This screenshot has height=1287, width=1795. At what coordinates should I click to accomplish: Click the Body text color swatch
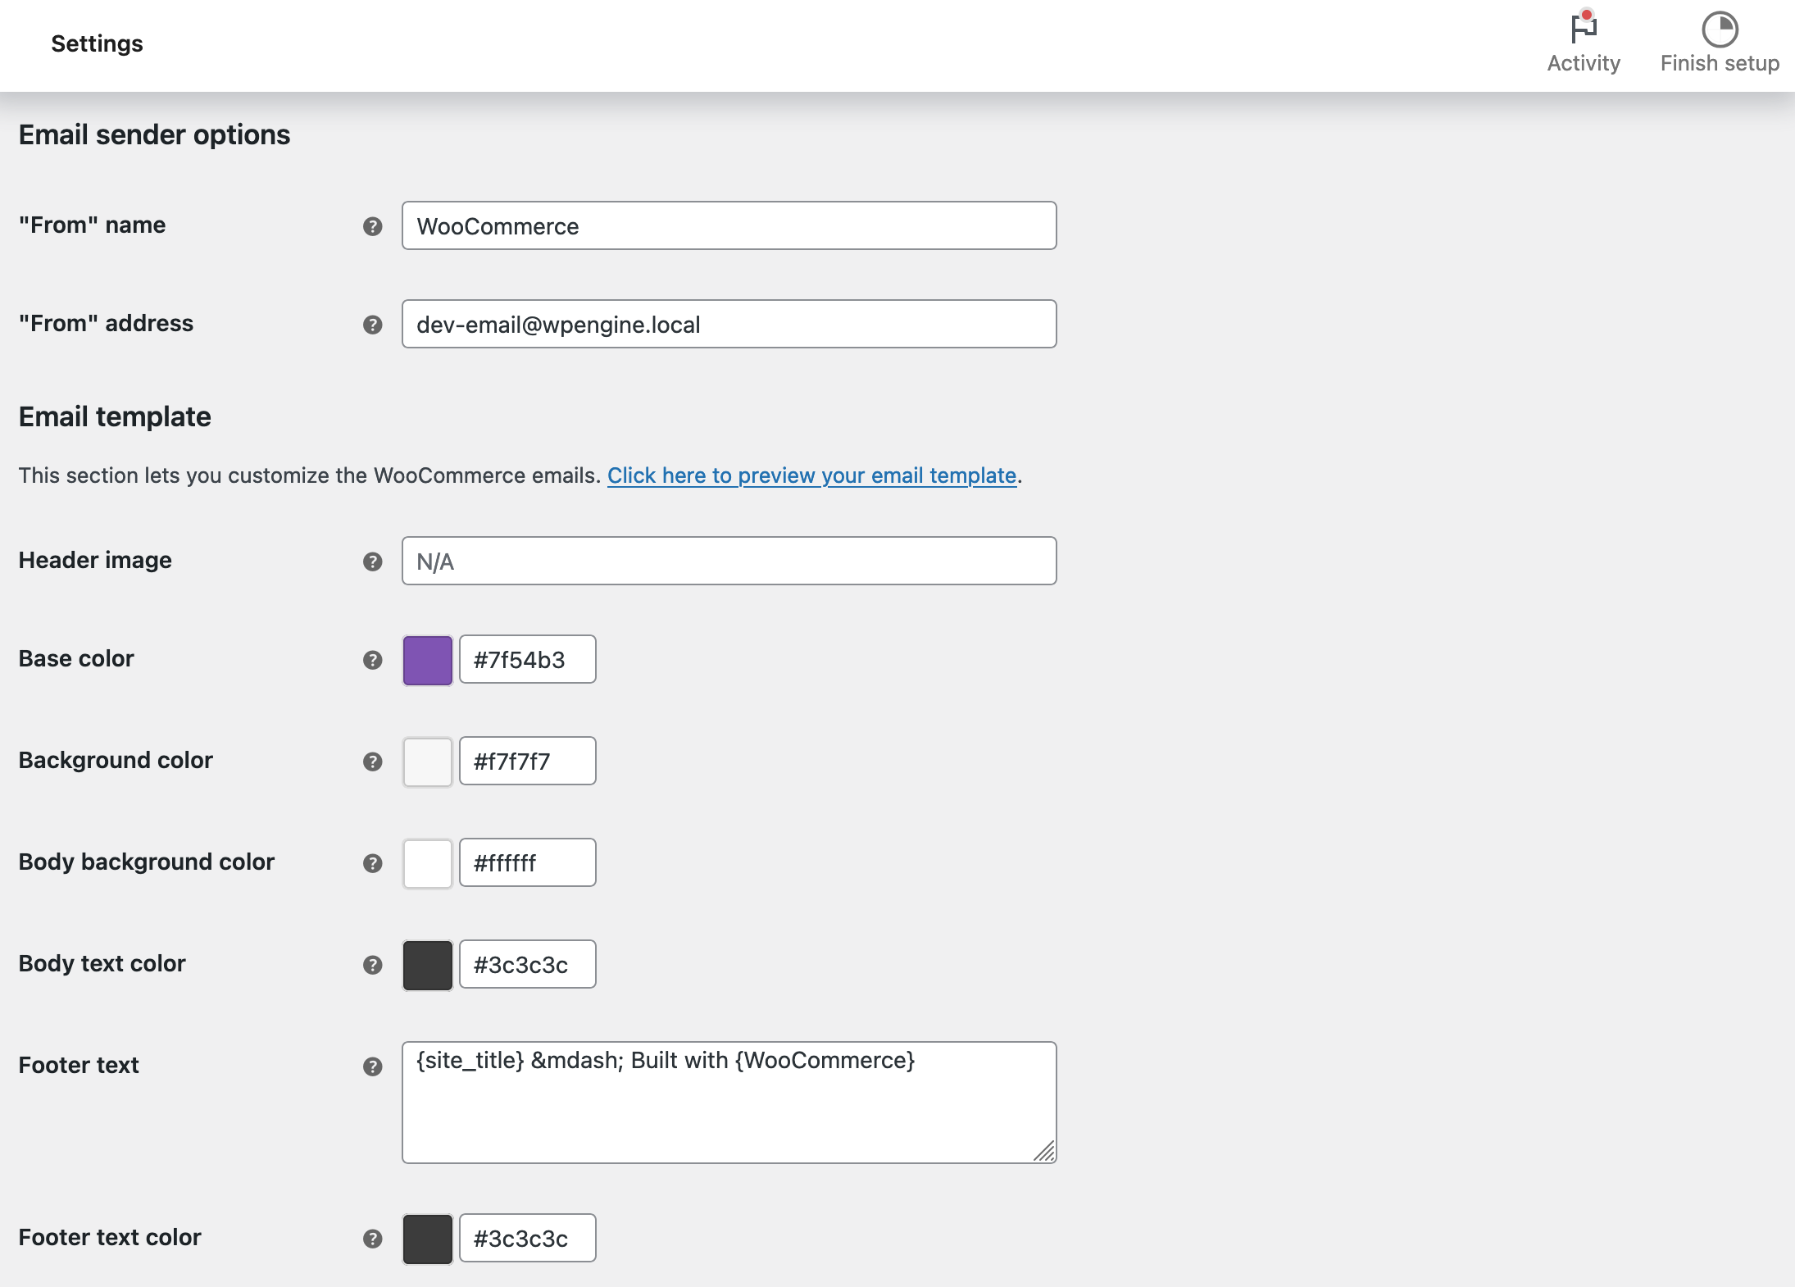(427, 964)
